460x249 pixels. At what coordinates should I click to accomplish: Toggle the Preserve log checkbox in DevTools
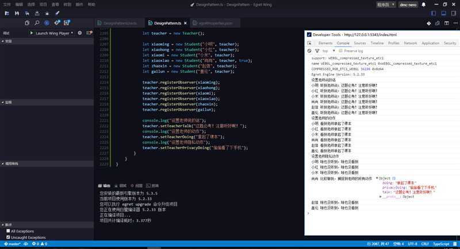[x=340, y=51]
